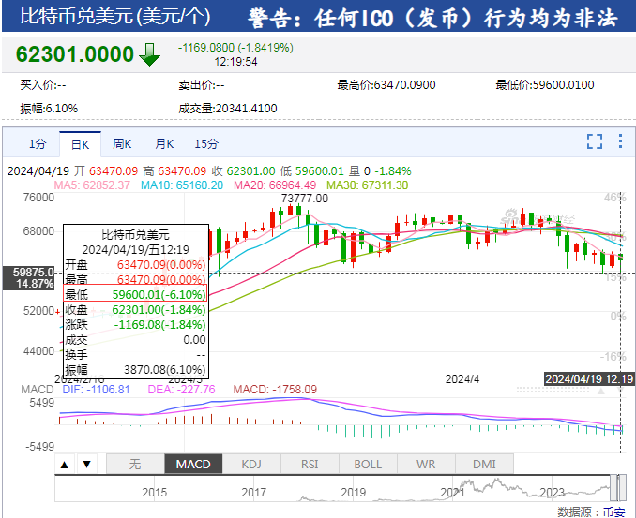Select the WR indicator
The width and height of the screenshot is (636, 518).
coord(426,464)
